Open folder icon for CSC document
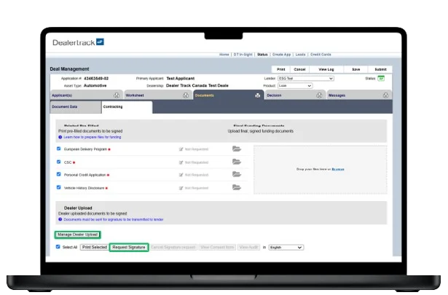Screen dimensions: 448x295 (x=236, y=162)
